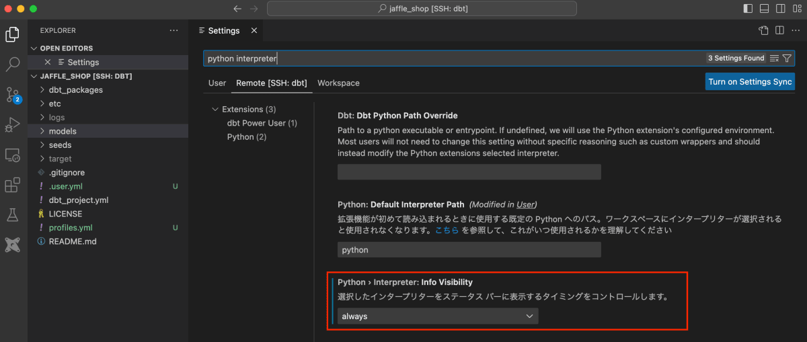
Task: Split the editor to the right
Action: (x=779, y=30)
